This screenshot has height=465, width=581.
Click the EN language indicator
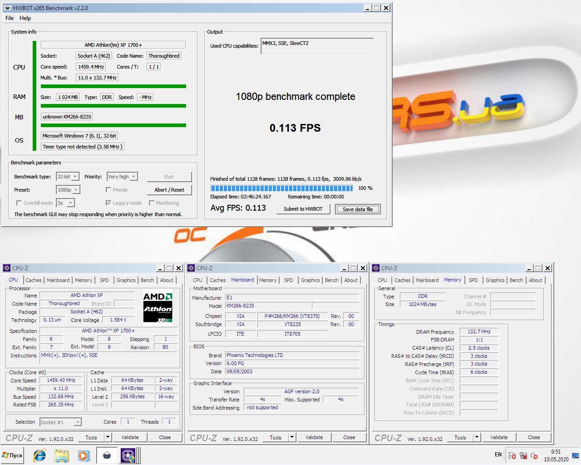click(498, 455)
